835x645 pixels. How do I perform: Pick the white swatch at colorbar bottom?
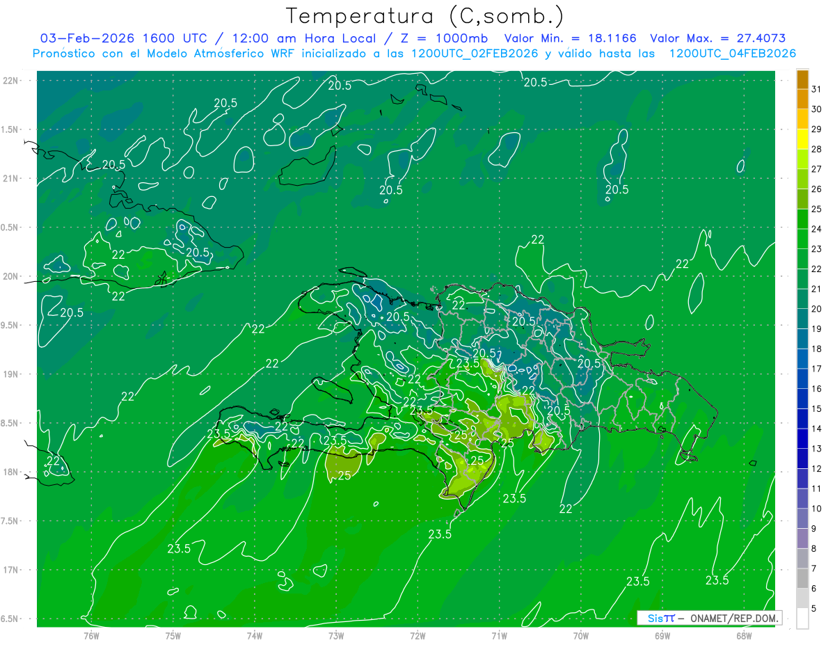pyautogui.click(x=802, y=619)
